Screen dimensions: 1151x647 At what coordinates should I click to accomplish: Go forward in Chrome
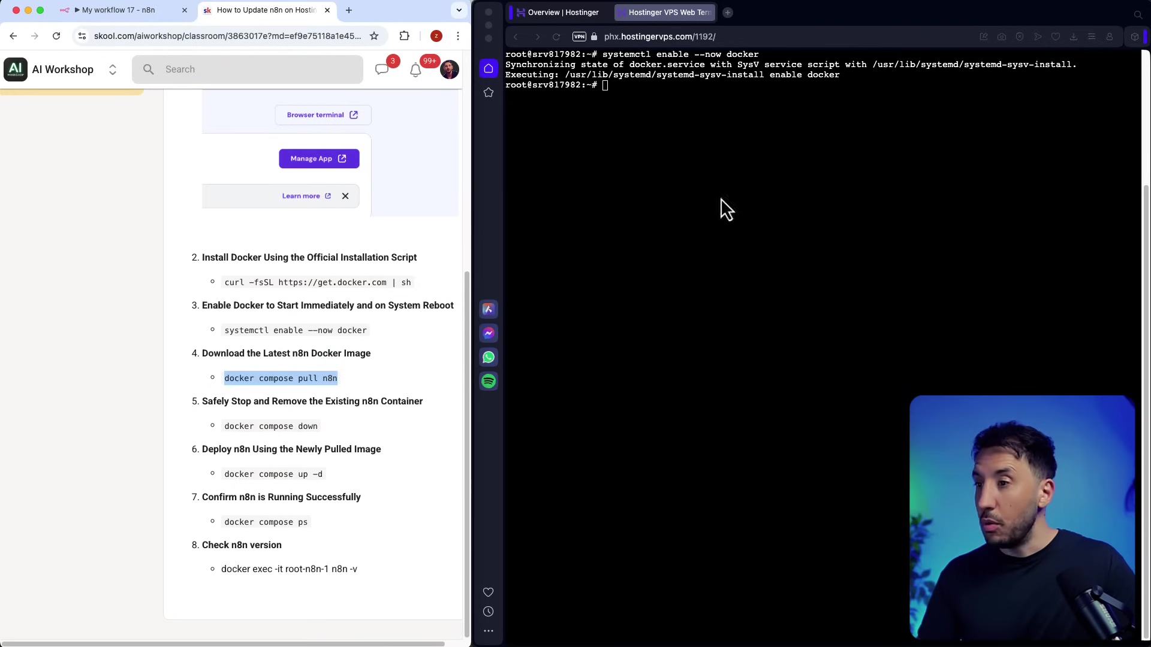point(35,36)
